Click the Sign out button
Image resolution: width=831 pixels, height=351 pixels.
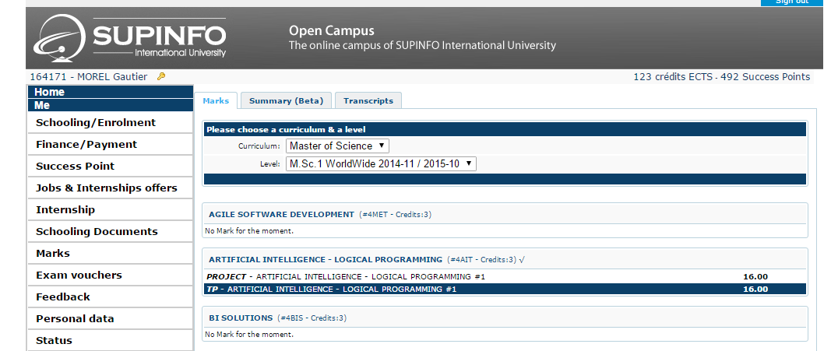(x=792, y=2)
